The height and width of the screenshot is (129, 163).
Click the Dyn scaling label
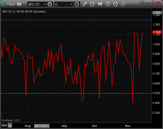click(4, 125)
